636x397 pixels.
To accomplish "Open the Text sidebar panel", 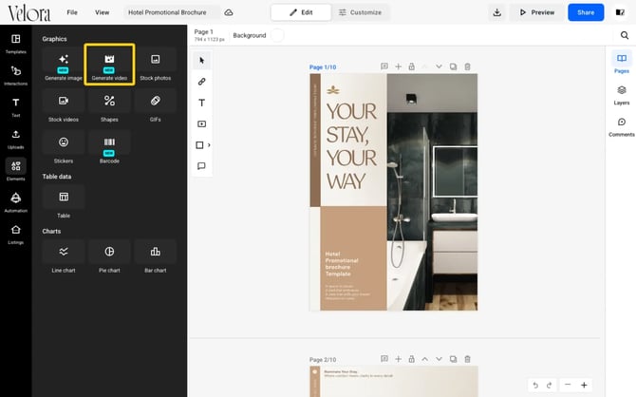I will click(16, 107).
